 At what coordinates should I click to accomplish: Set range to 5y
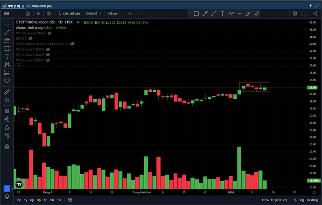coord(19,200)
